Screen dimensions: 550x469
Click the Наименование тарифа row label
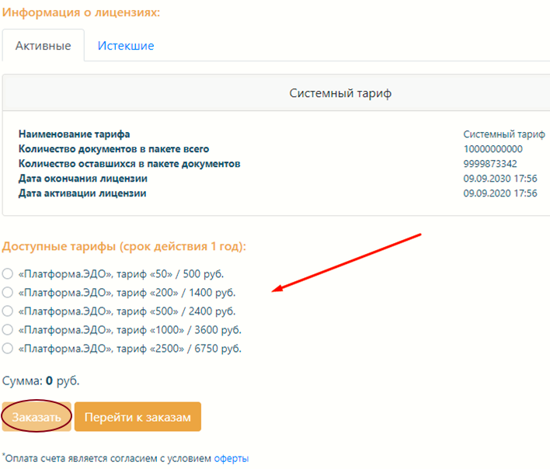[x=75, y=134]
